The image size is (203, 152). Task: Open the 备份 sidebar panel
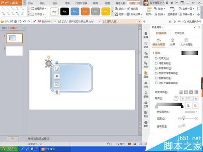(146, 114)
